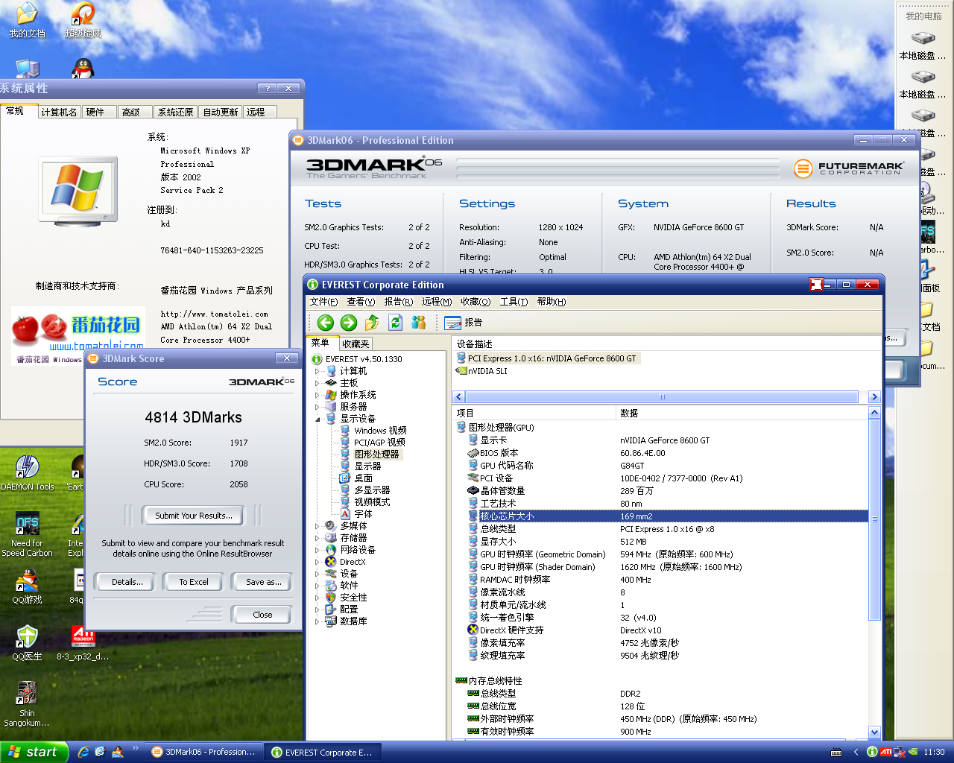Expand the 操作系统 tree node
The image size is (954, 763).
pos(317,395)
